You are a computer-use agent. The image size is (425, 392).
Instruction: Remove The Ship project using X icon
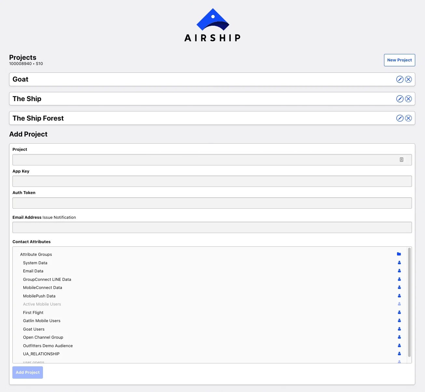coord(408,99)
